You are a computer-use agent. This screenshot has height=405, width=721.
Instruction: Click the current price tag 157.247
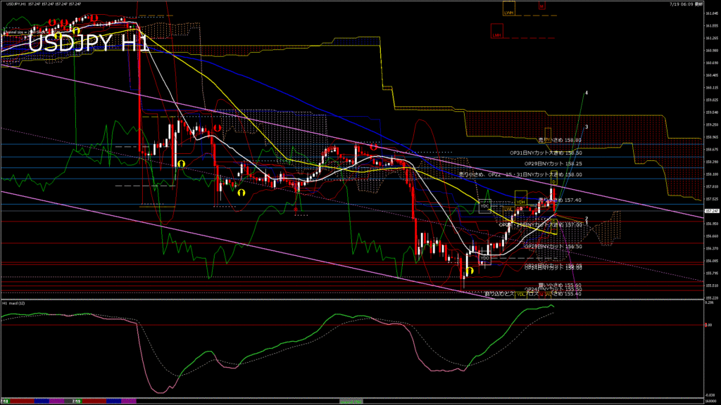click(712, 211)
